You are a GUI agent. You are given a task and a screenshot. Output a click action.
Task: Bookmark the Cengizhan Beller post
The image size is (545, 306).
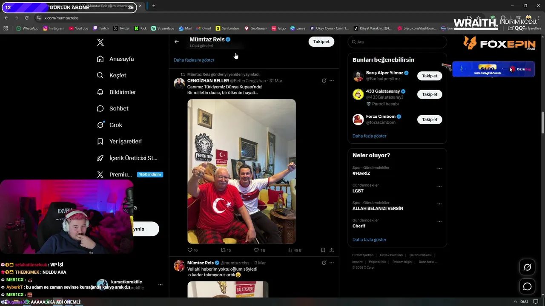click(x=323, y=250)
